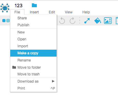Click the undo arrow icon
The height and width of the screenshot is (107, 118).
[x=62, y=21]
